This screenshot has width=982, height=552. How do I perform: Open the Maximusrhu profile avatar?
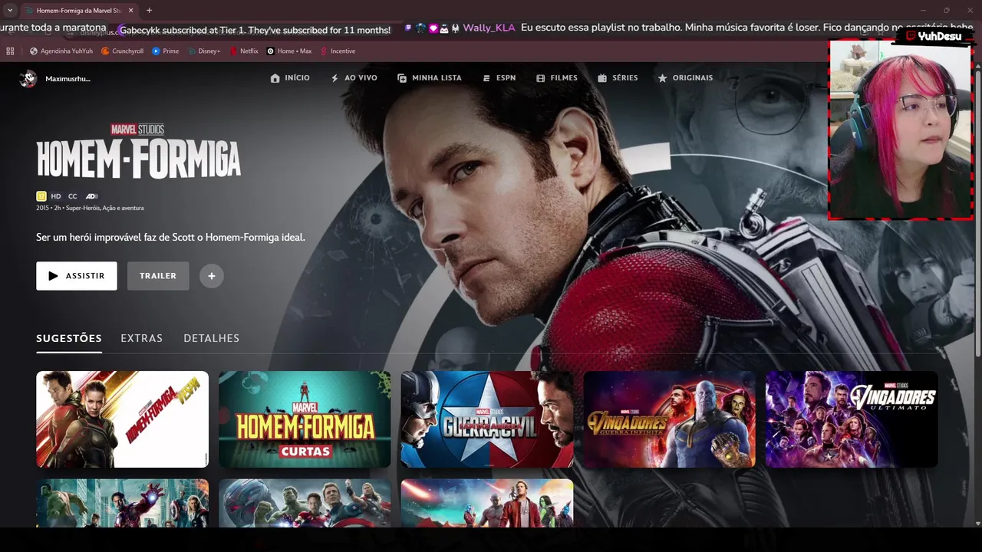tap(28, 78)
